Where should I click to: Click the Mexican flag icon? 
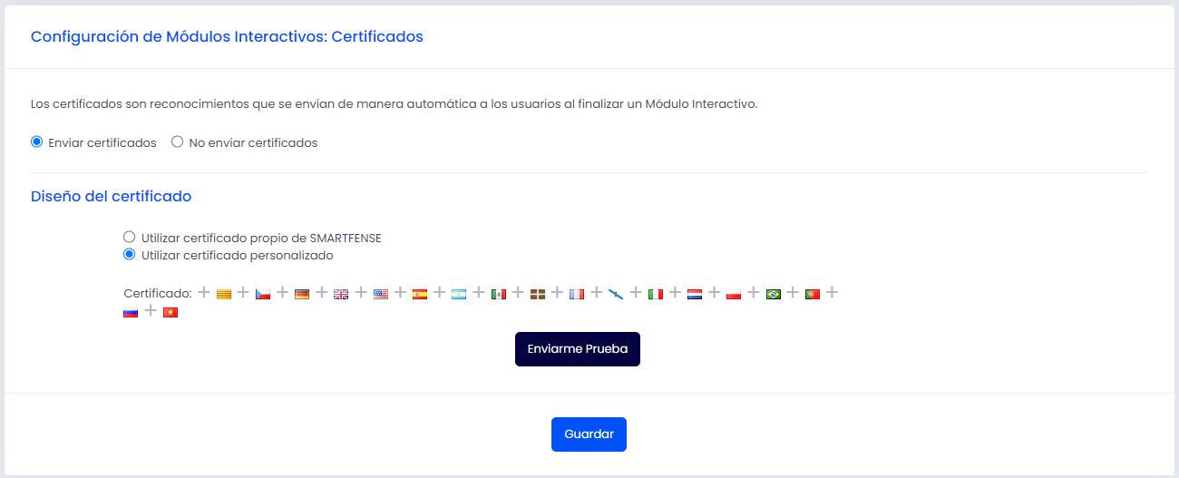pos(498,294)
